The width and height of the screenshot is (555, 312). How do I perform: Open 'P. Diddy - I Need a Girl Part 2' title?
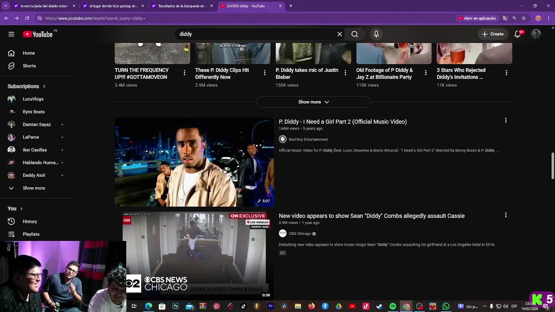coord(343,122)
